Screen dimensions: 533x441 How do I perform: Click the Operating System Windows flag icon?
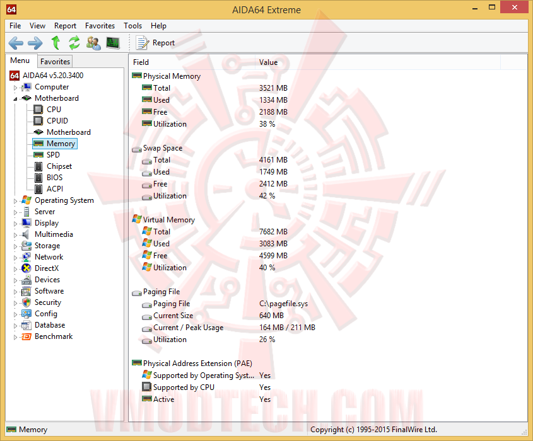point(26,200)
